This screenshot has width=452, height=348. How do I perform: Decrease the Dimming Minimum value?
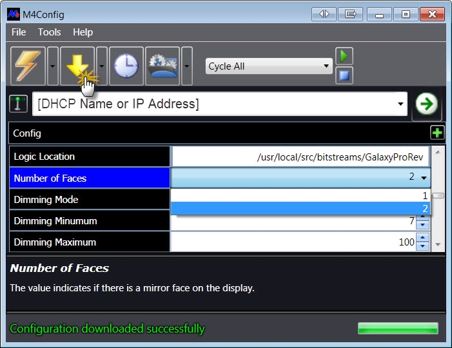pos(422,225)
